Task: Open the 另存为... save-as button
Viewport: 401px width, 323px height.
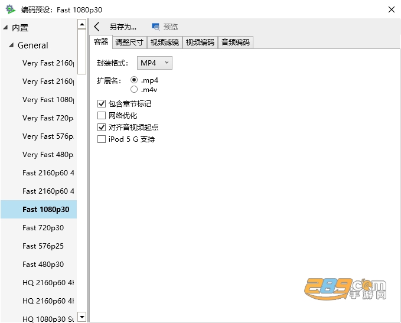Action: [x=123, y=27]
